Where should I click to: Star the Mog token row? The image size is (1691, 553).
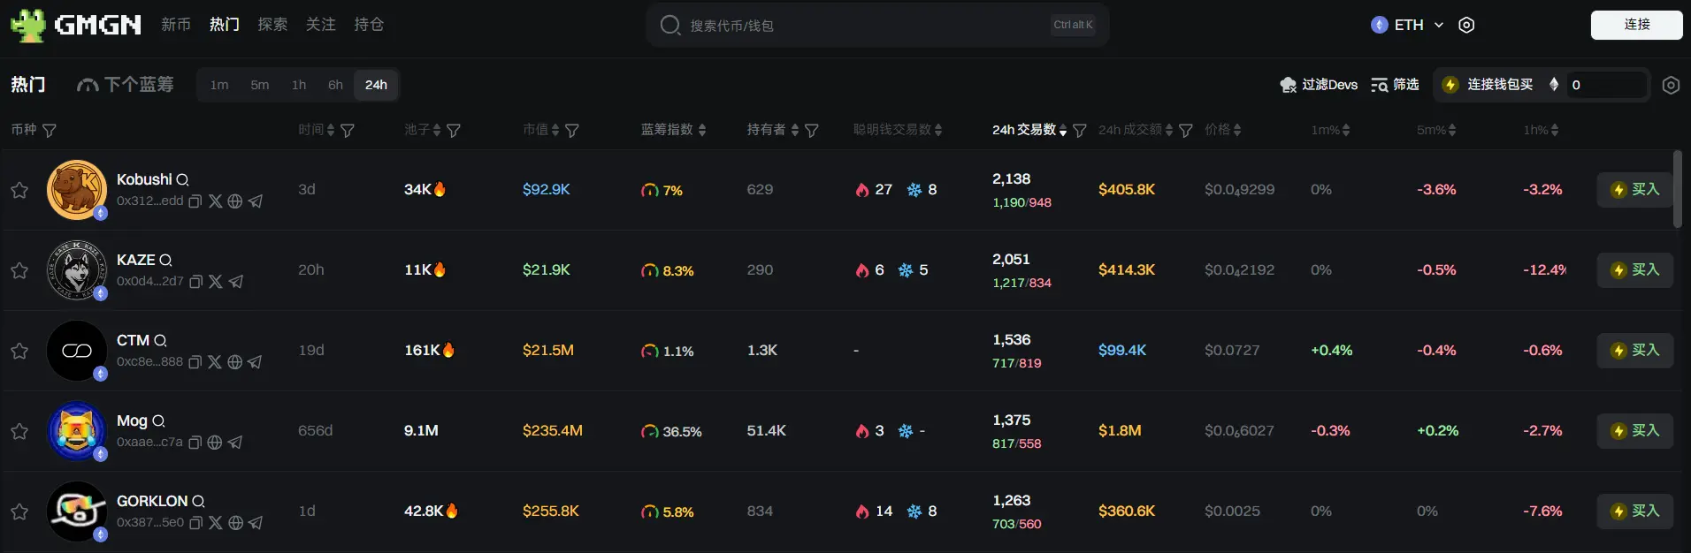[x=19, y=431]
